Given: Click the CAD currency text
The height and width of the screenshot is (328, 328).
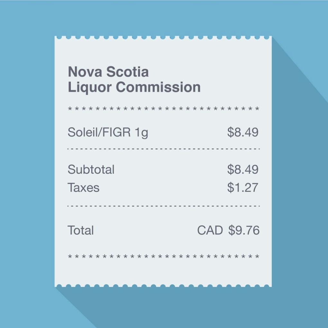Looking at the screenshot, I should [210, 230].
